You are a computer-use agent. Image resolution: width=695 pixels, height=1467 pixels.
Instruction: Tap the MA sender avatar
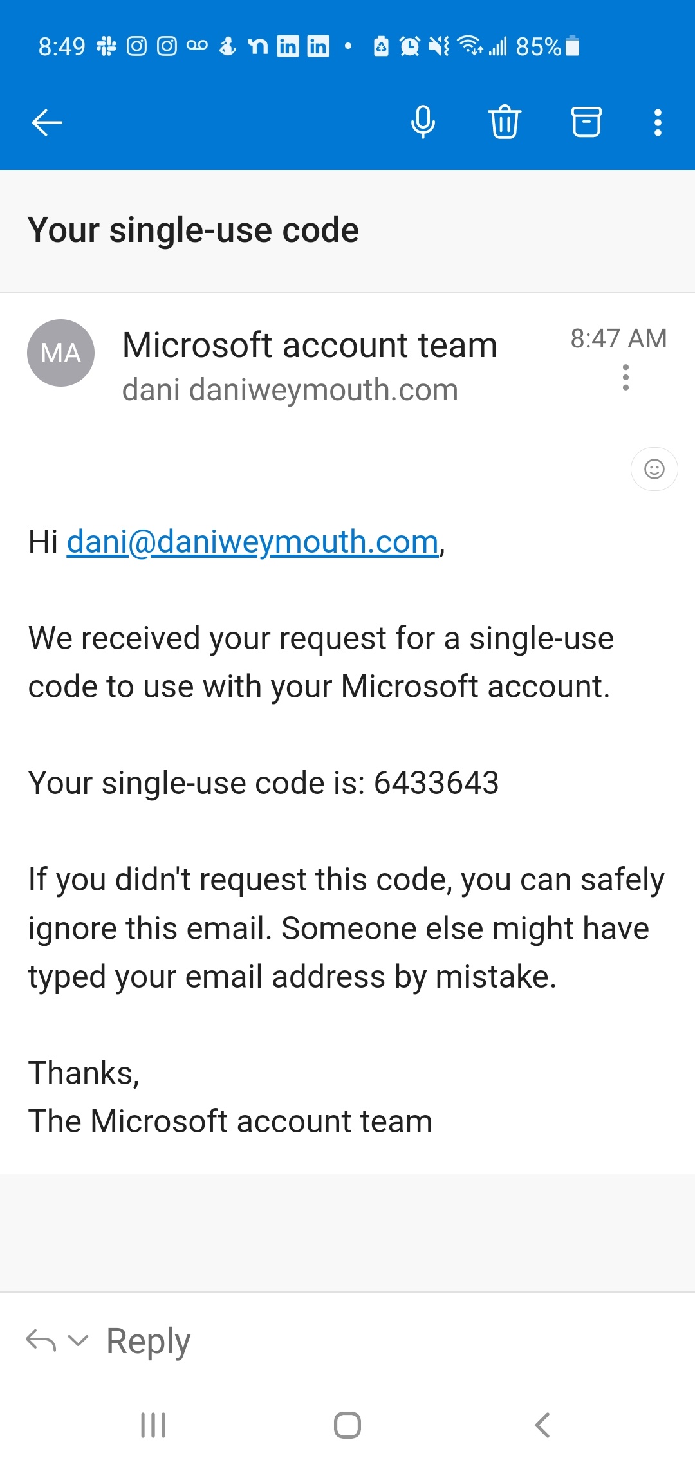click(x=60, y=353)
